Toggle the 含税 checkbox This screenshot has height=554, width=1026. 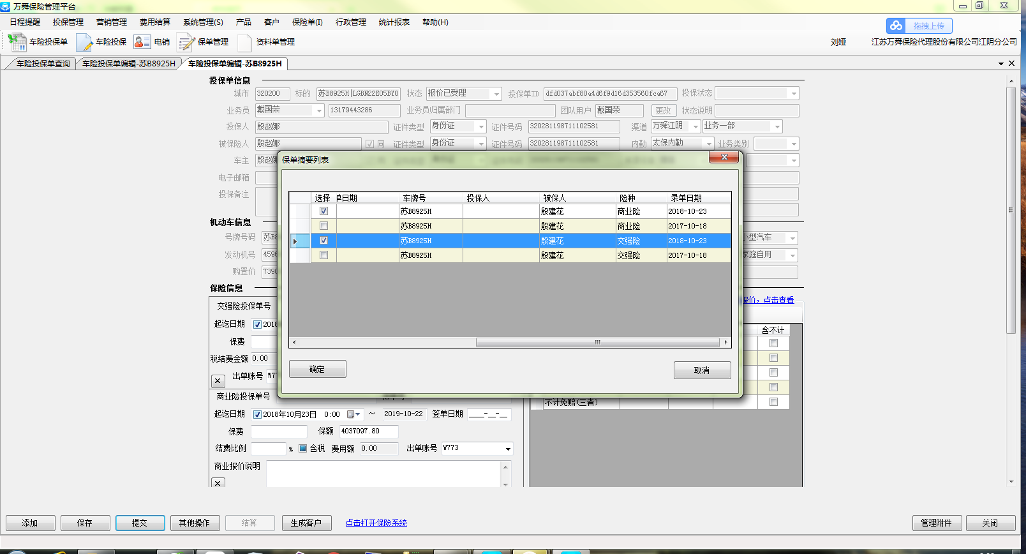(303, 449)
